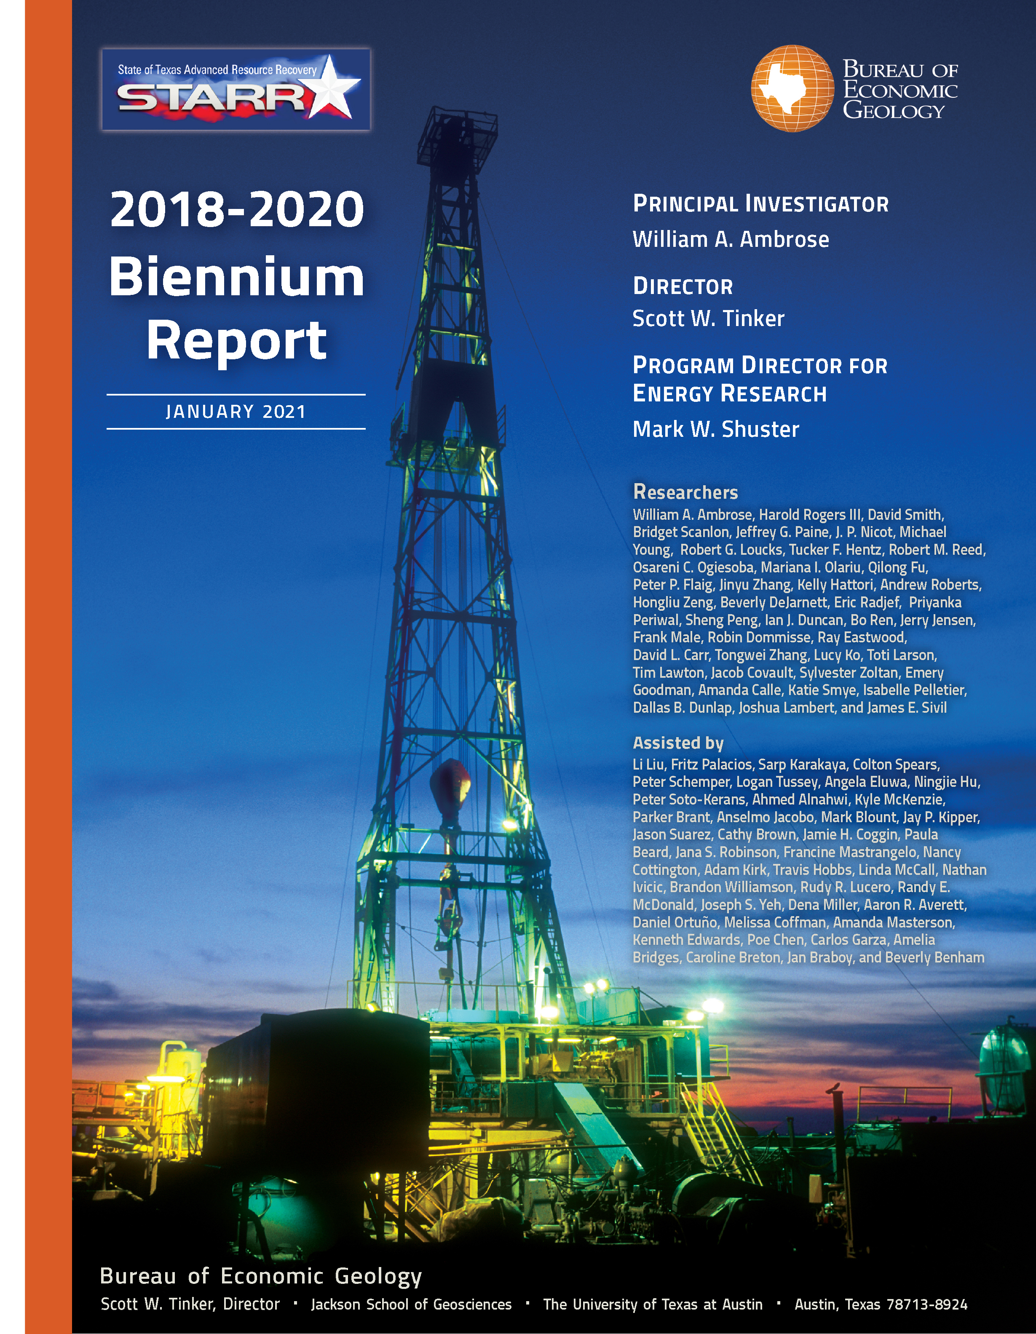Select the '2018-2020' title text
This screenshot has width=1036, height=1334.
tap(237, 209)
